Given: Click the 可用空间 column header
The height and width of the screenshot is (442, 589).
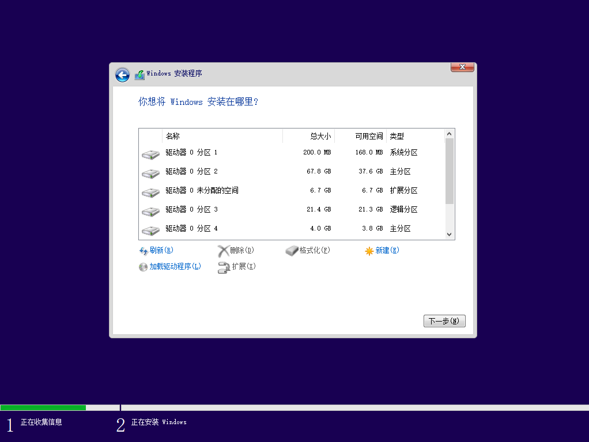Looking at the screenshot, I should click(x=368, y=136).
